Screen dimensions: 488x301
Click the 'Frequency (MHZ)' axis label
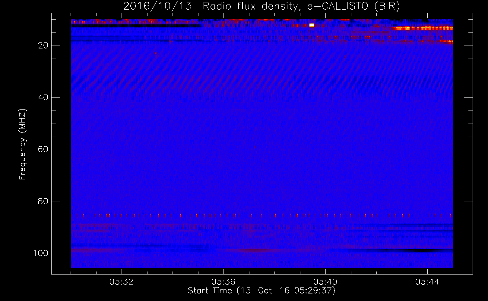coord(23,144)
